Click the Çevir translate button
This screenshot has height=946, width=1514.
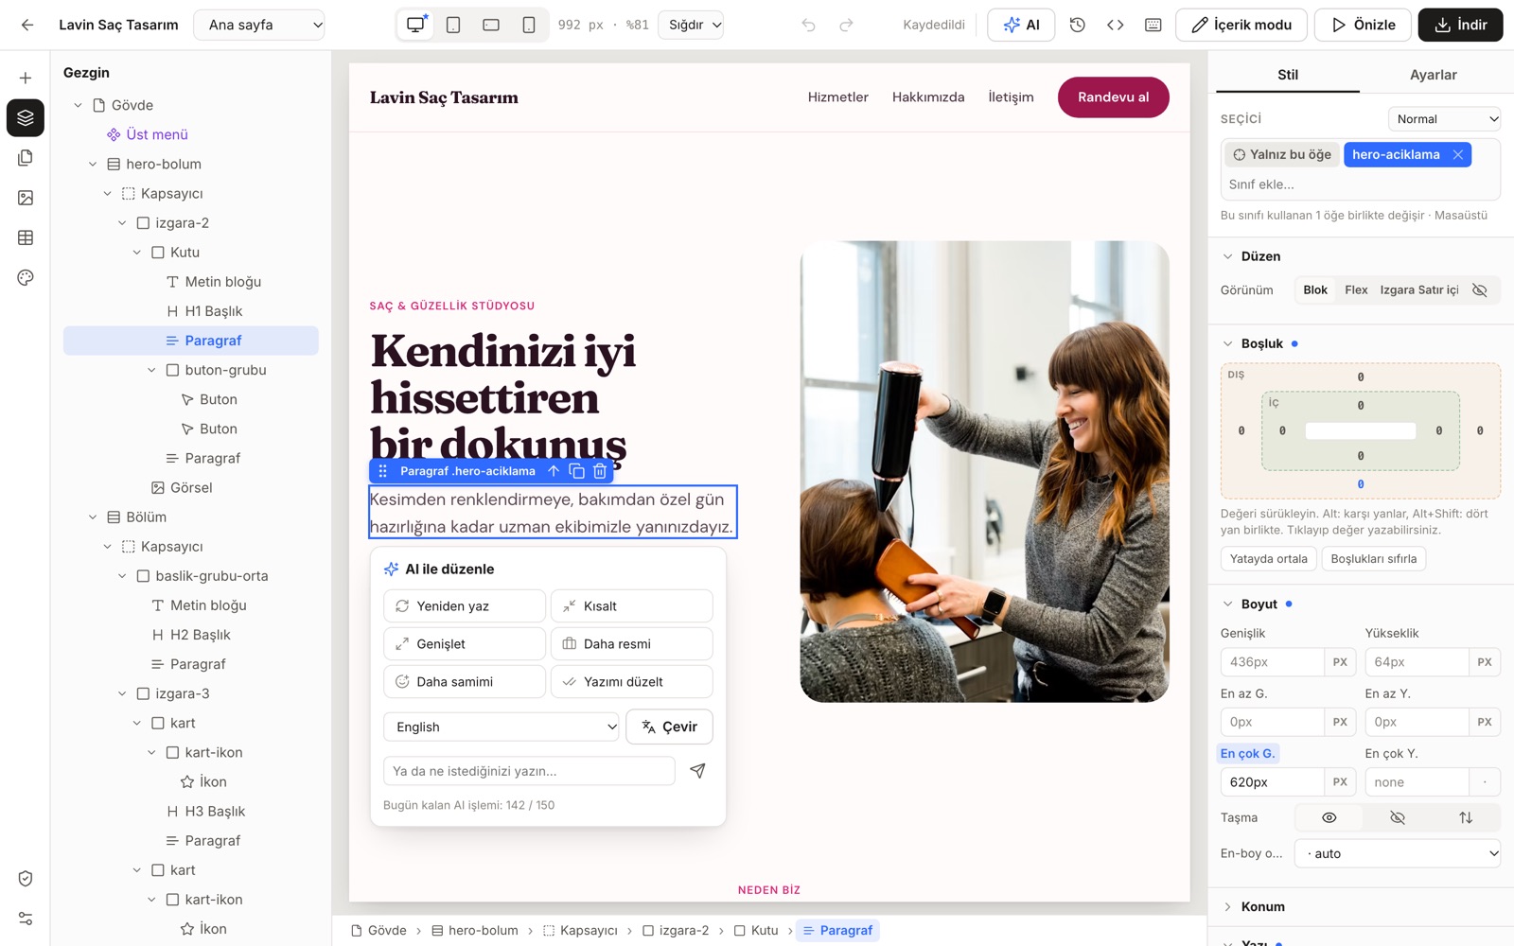(x=669, y=727)
